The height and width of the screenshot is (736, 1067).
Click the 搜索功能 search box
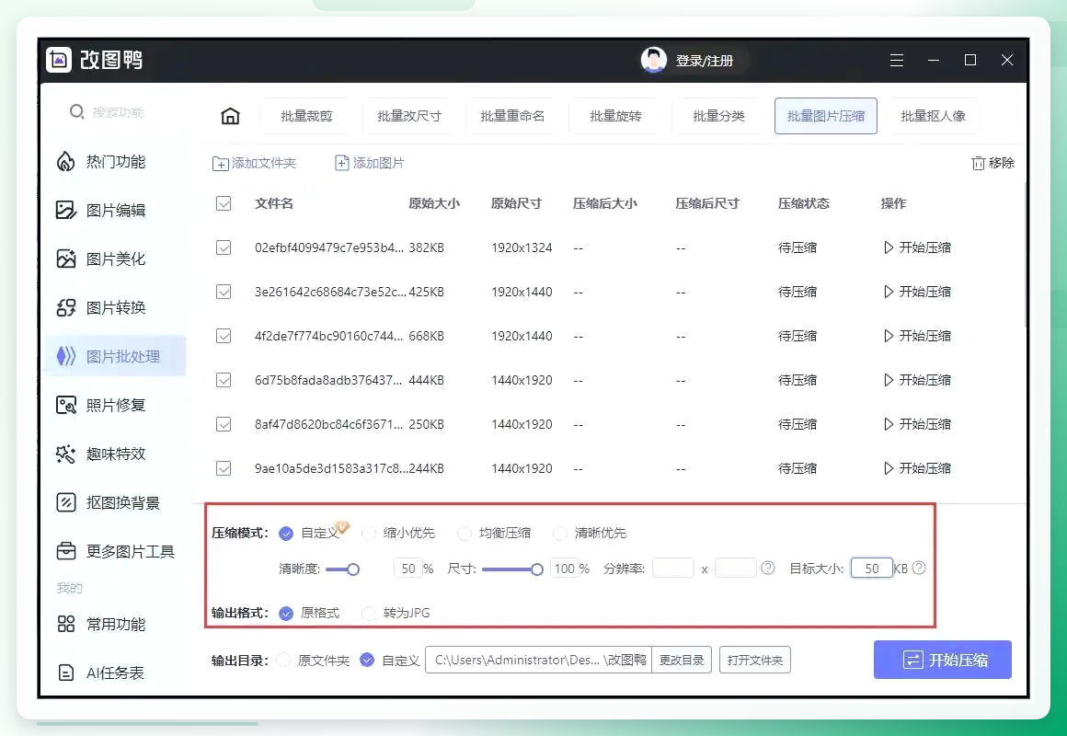pyautogui.click(x=119, y=111)
